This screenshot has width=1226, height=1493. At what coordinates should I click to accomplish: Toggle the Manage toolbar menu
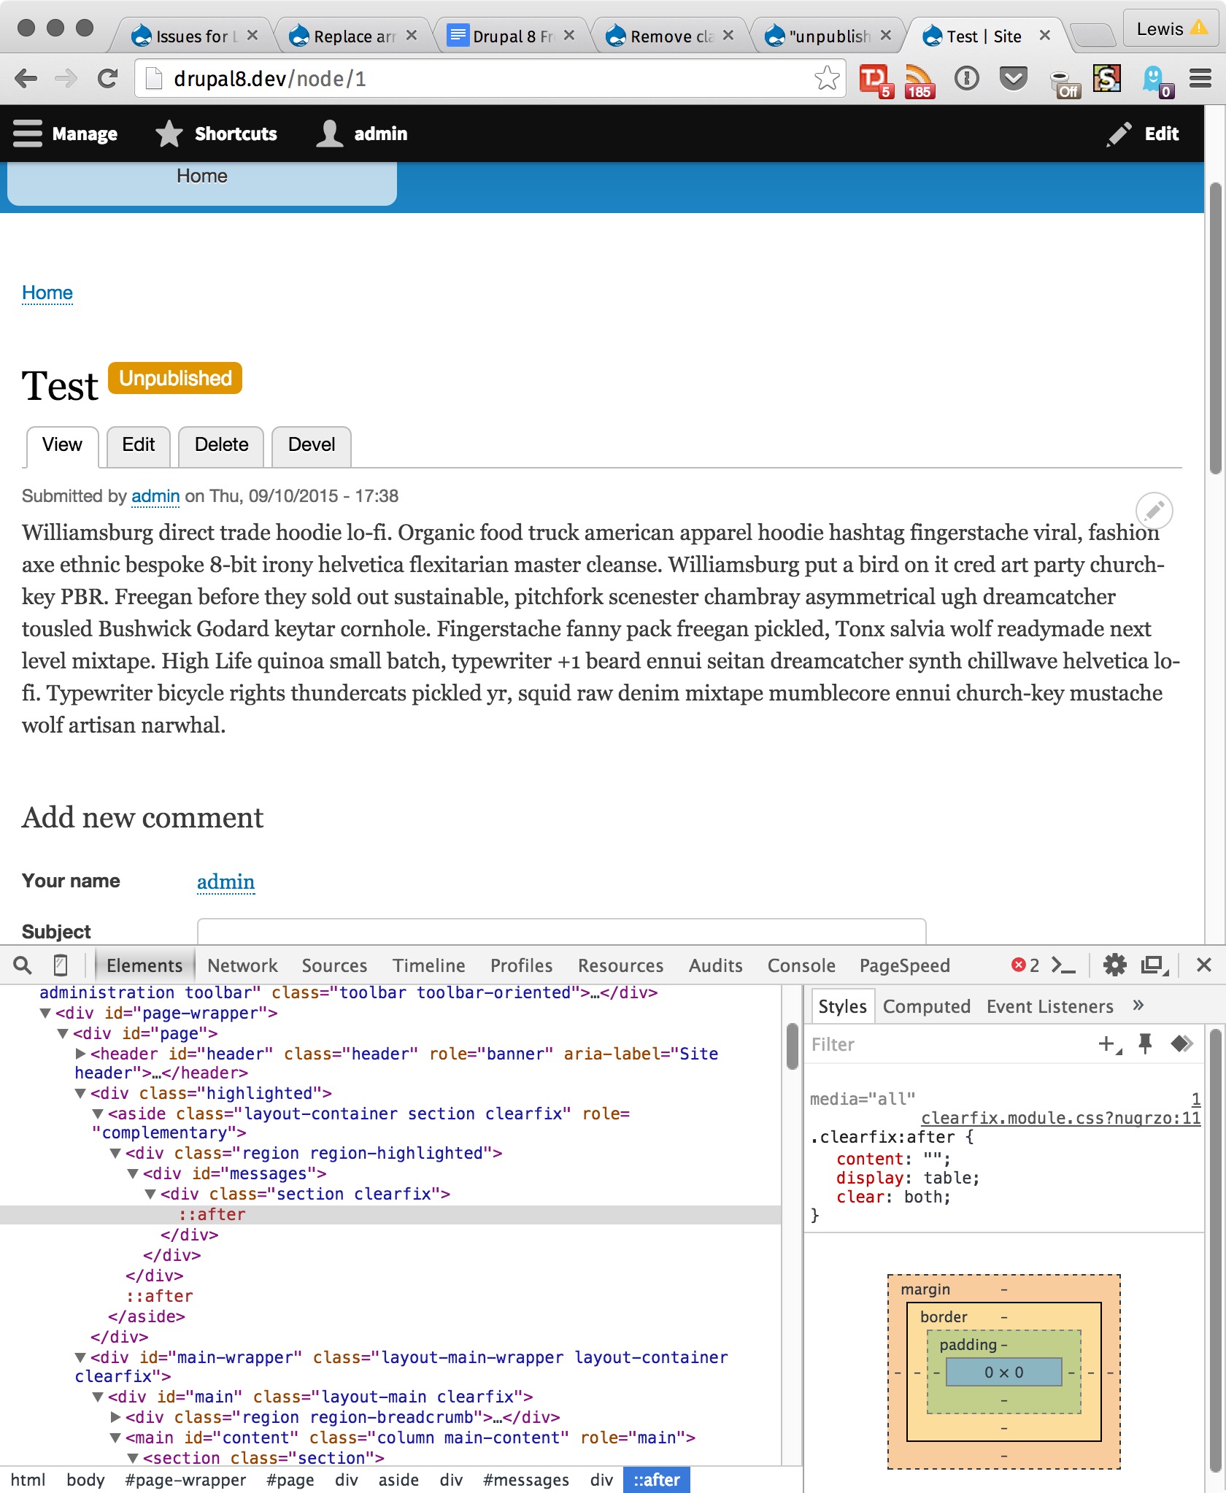tap(66, 134)
